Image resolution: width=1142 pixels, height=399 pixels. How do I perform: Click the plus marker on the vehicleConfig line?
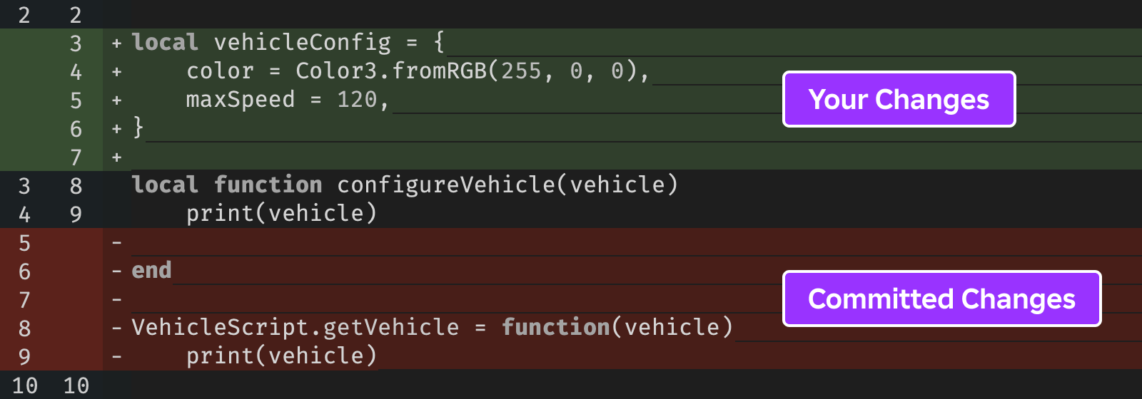tap(116, 43)
